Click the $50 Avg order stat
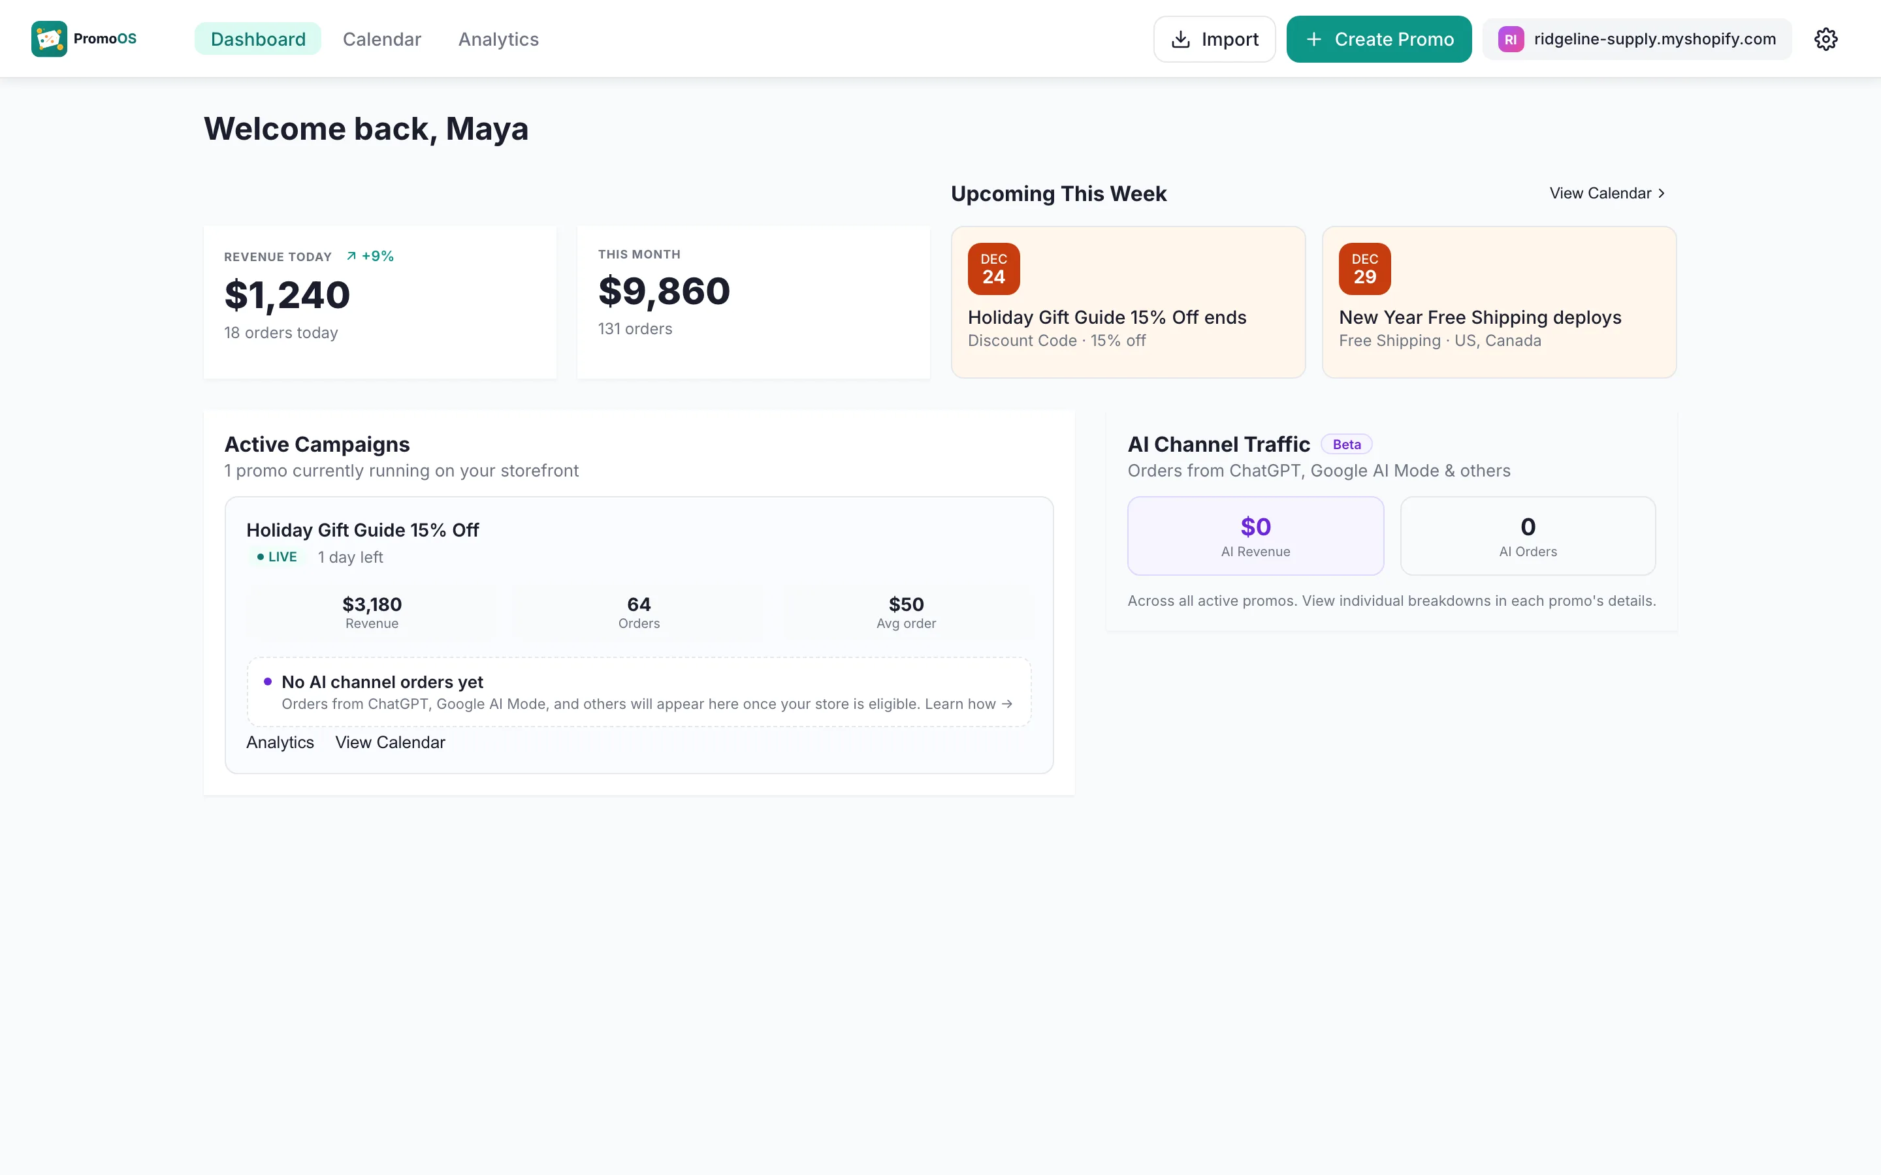The width and height of the screenshot is (1881, 1175). coord(905,612)
